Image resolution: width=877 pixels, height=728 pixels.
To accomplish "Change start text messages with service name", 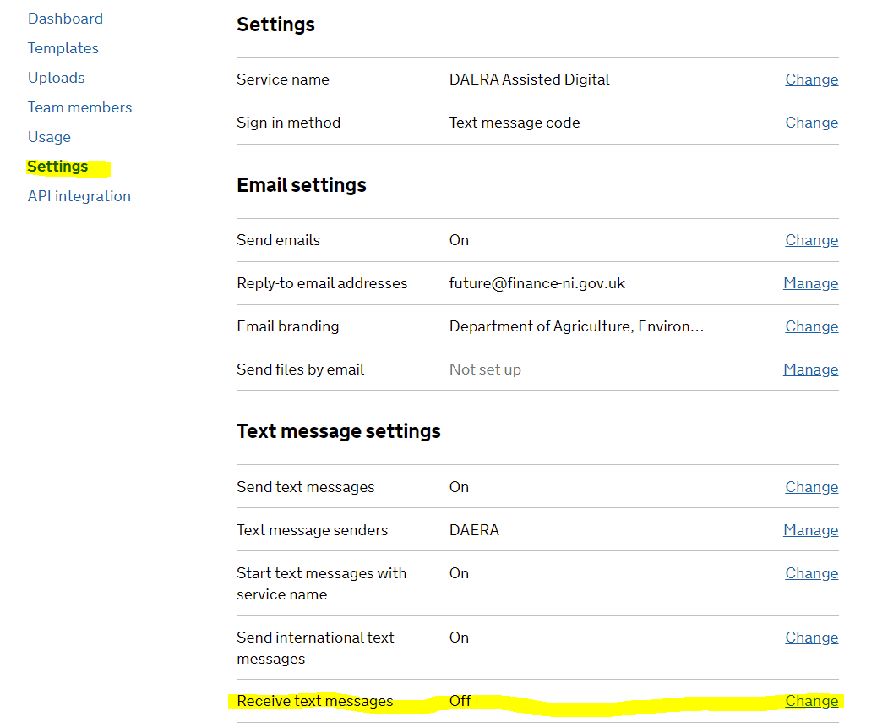I will (811, 572).
